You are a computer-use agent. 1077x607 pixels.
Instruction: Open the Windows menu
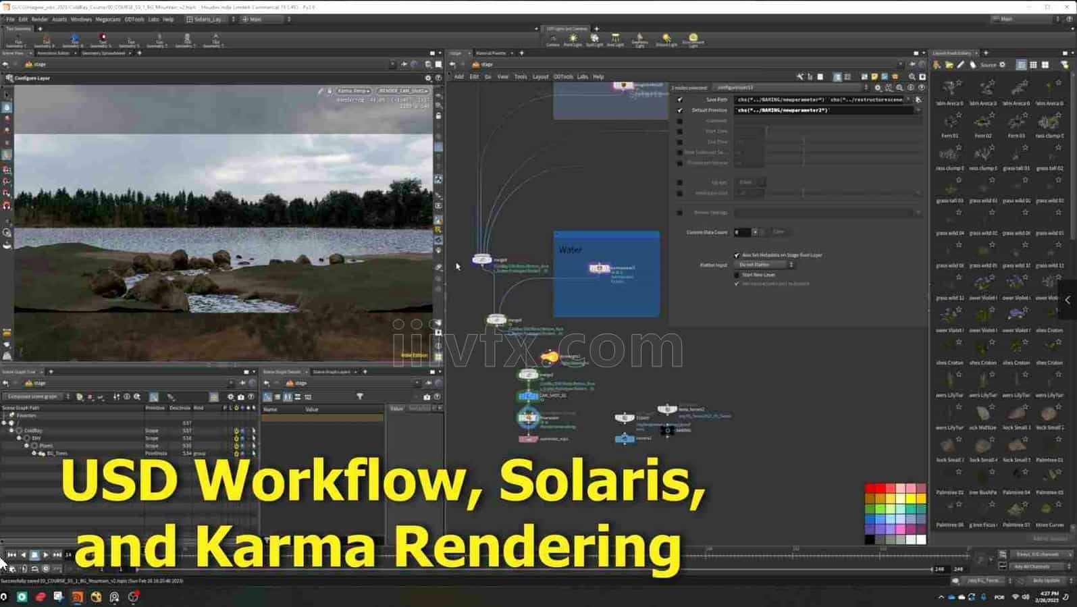coord(81,20)
